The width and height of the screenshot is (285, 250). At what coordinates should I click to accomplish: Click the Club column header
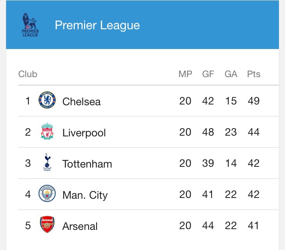[28, 74]
